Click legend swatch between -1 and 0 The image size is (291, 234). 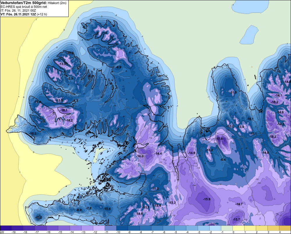227,228
